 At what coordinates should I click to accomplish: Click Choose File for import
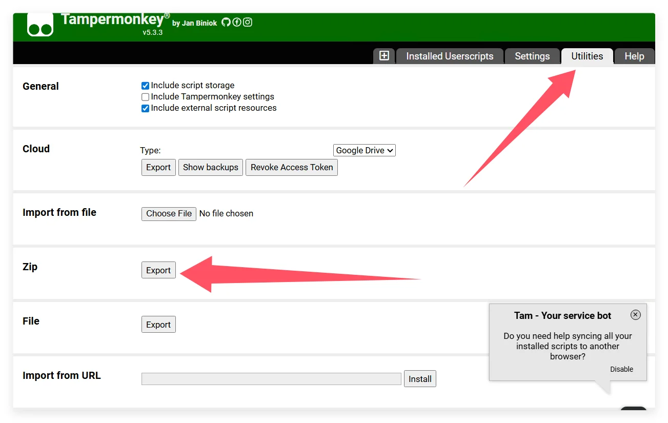coord(169,214)
